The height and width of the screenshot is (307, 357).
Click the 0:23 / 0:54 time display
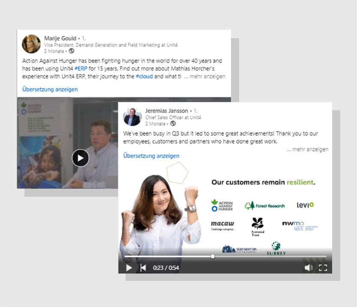166,268
